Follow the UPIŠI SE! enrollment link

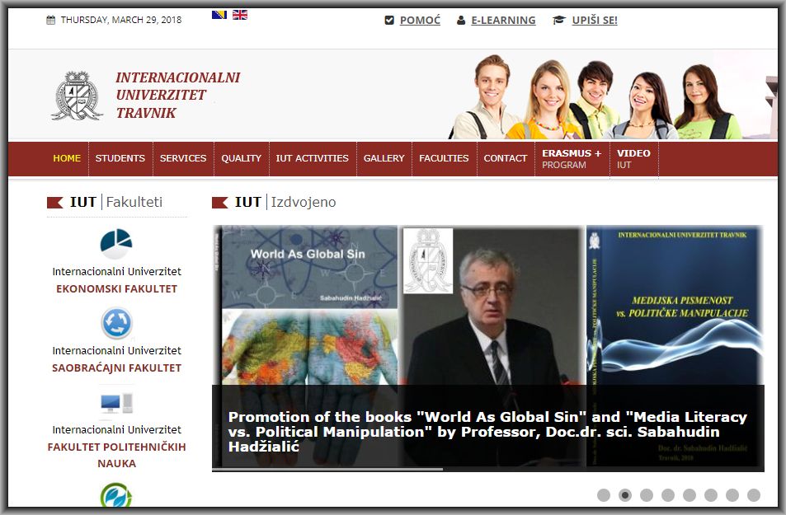[595, 20]
